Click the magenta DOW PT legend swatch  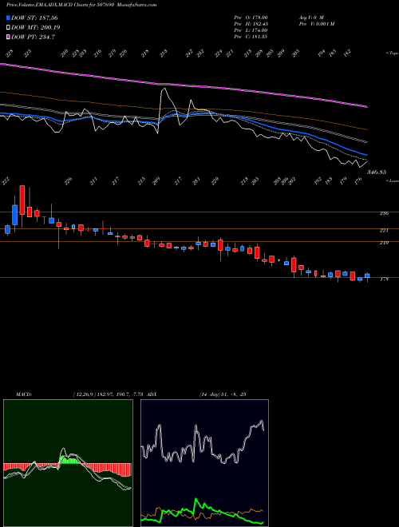click(8, 37)
